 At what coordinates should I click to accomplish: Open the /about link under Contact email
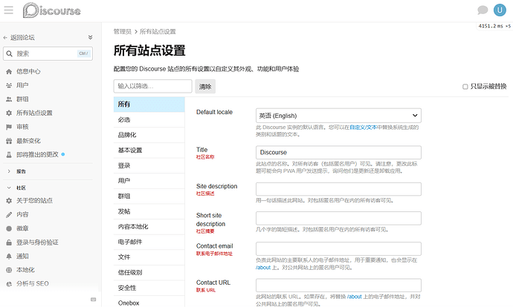[263, 268]
